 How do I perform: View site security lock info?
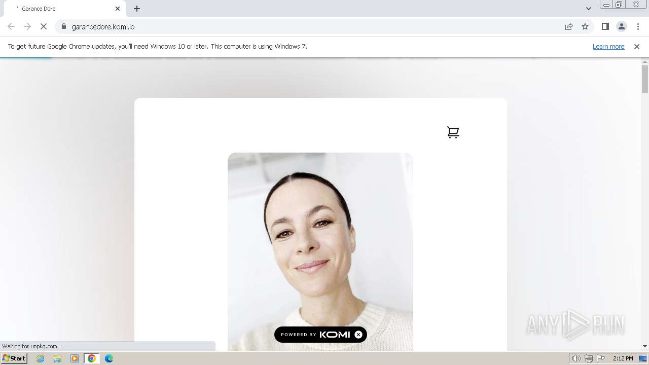coord(64,26)
